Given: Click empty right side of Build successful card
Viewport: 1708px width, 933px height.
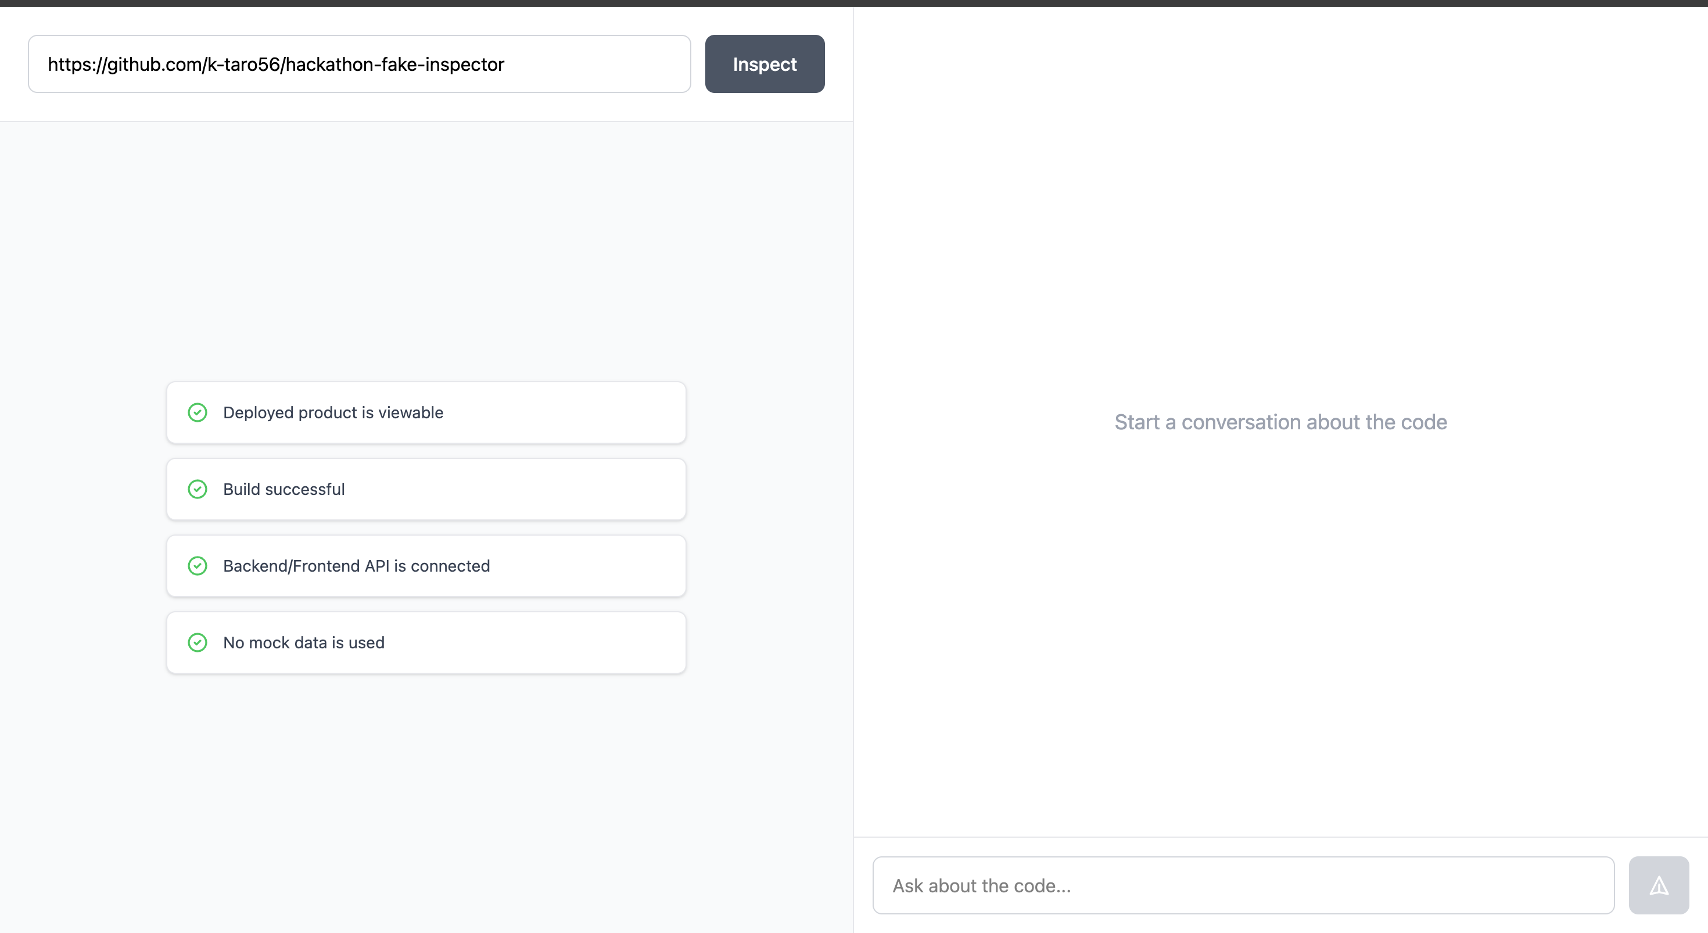Looking at the screenshot, I should (x=564, y=489).
